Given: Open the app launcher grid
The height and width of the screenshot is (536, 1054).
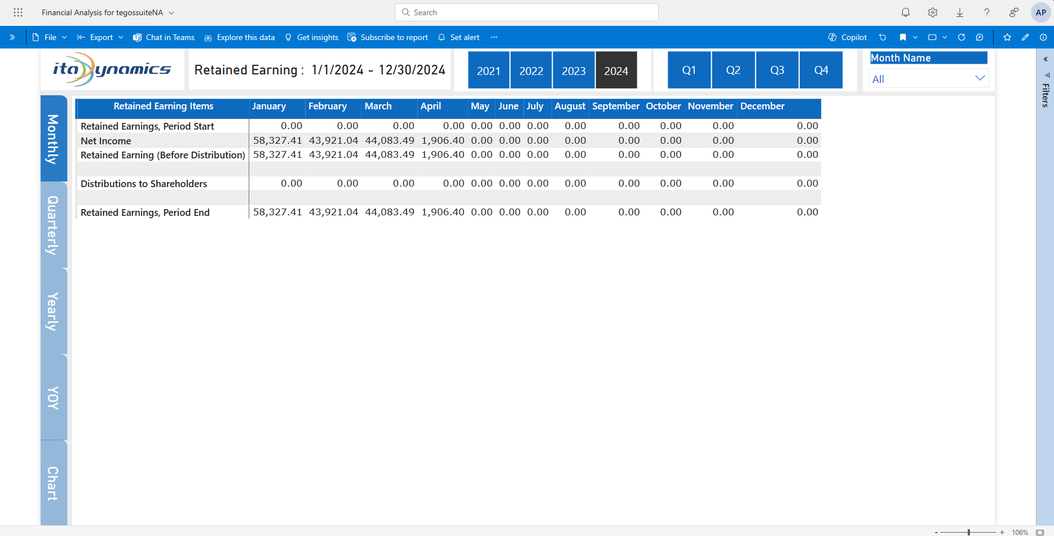Looking at the screenshot, I should [x=18, y=12].
